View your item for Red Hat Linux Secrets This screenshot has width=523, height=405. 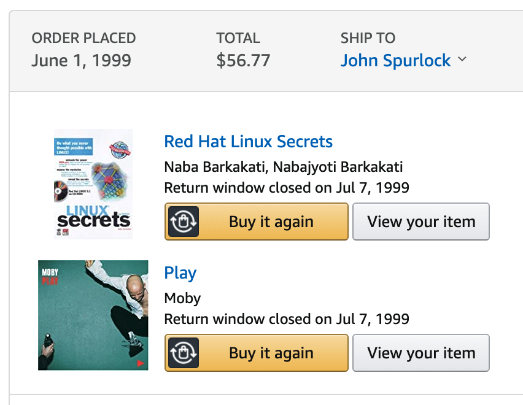[x=421, y=222]
